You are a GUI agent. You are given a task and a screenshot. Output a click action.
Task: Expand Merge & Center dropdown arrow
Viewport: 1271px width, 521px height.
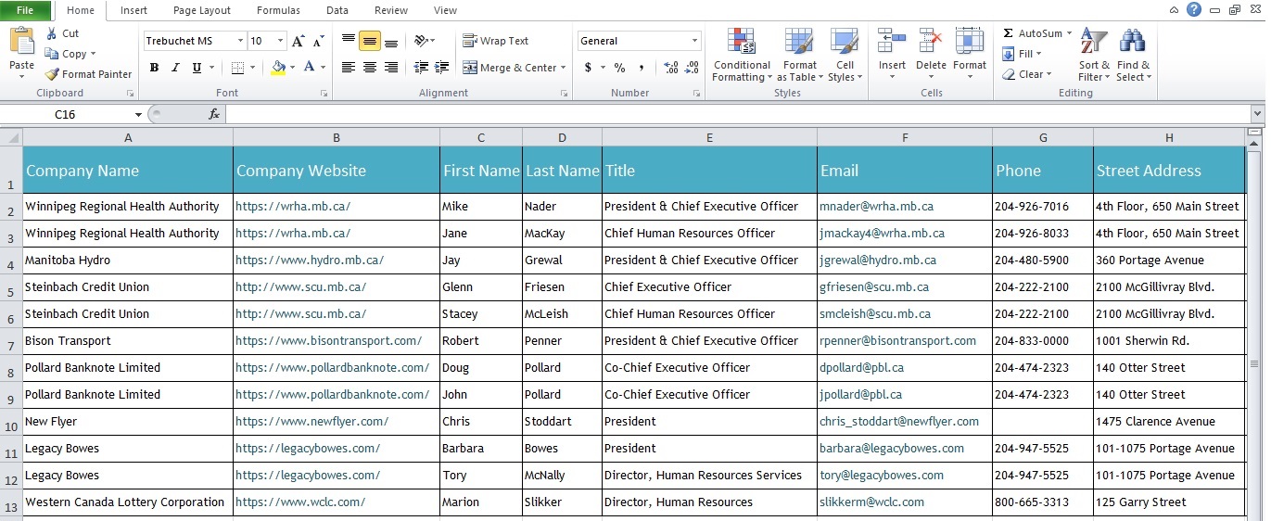click(x=565, y=68)
